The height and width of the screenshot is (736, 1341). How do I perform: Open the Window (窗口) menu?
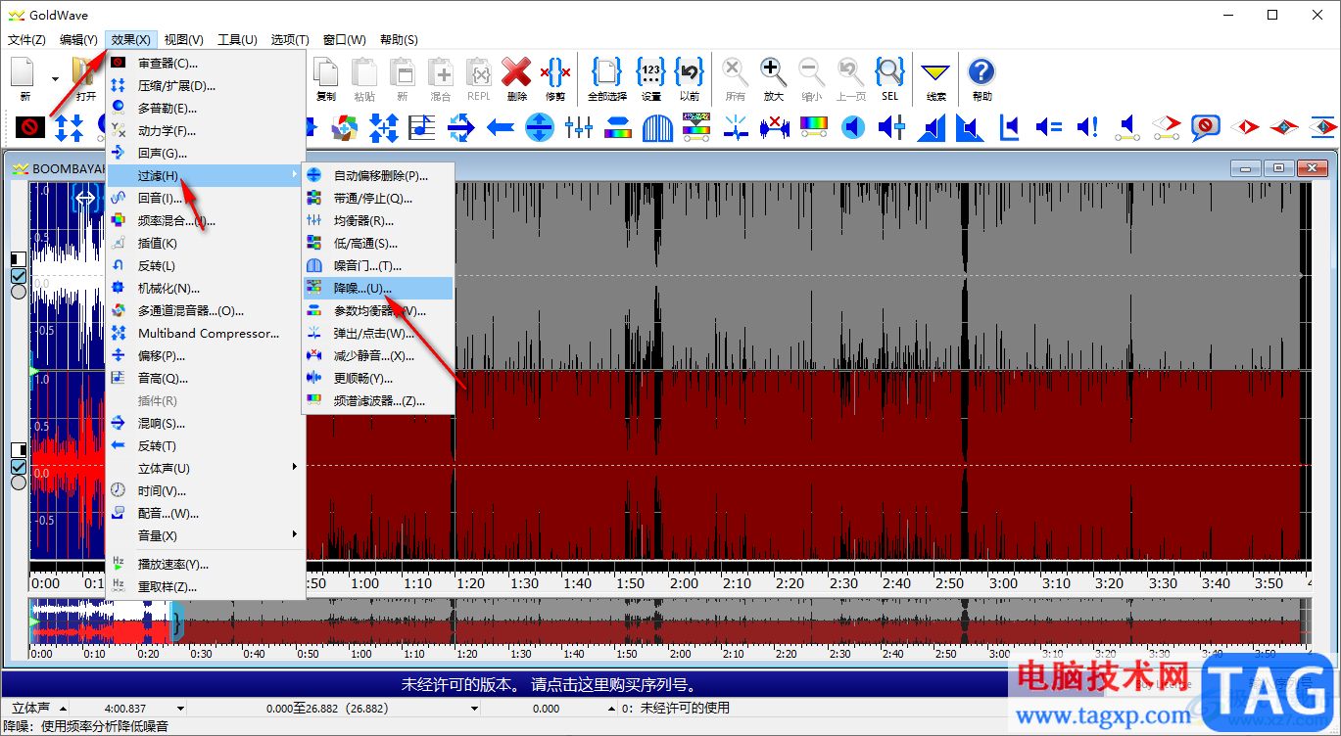344,40
